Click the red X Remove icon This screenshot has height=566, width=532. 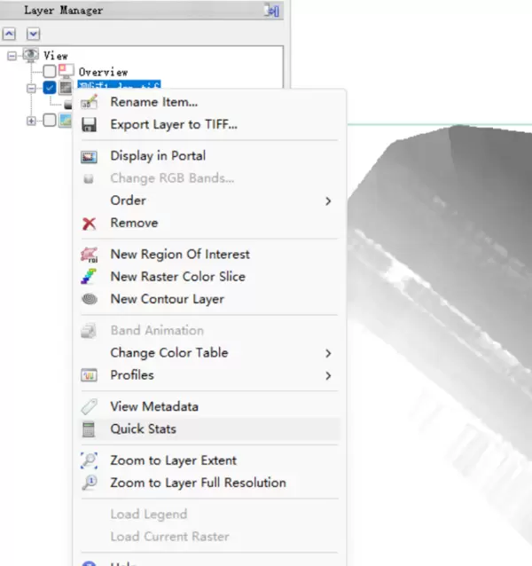pos(89,224)
